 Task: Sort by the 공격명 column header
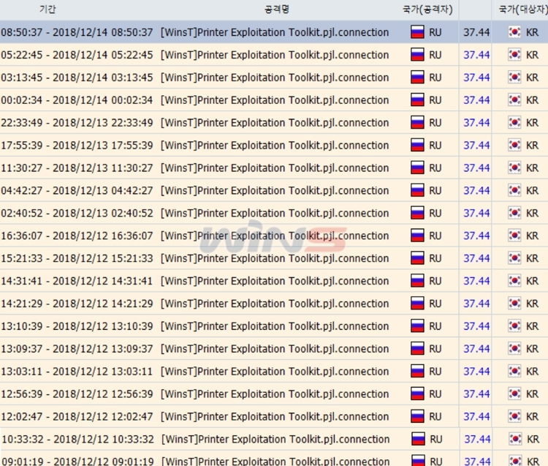point(277,9)
